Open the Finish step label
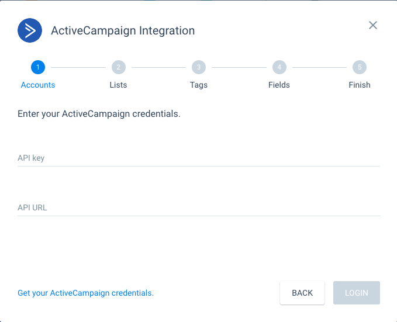This screenshot has width=397, height=322. pos(360,85)
